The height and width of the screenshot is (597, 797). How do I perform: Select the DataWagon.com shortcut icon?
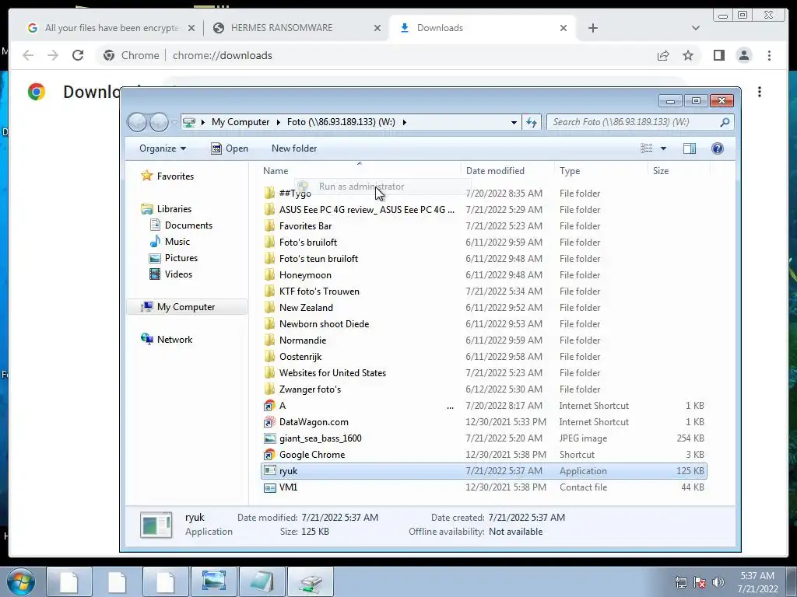coord(270,422)
